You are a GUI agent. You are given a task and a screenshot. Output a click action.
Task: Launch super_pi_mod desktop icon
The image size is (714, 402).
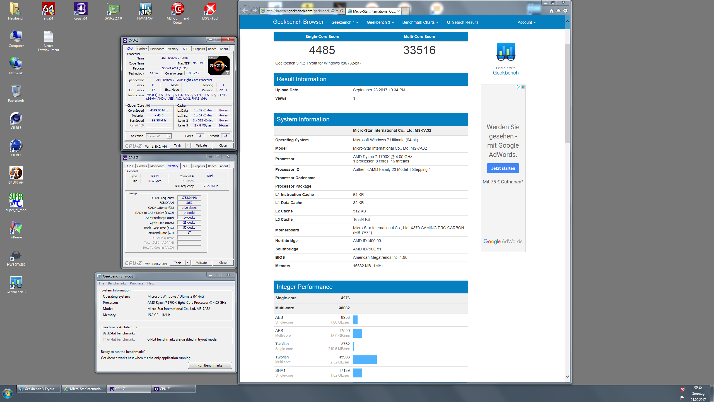pyautogui.click(x=16, y=203)
